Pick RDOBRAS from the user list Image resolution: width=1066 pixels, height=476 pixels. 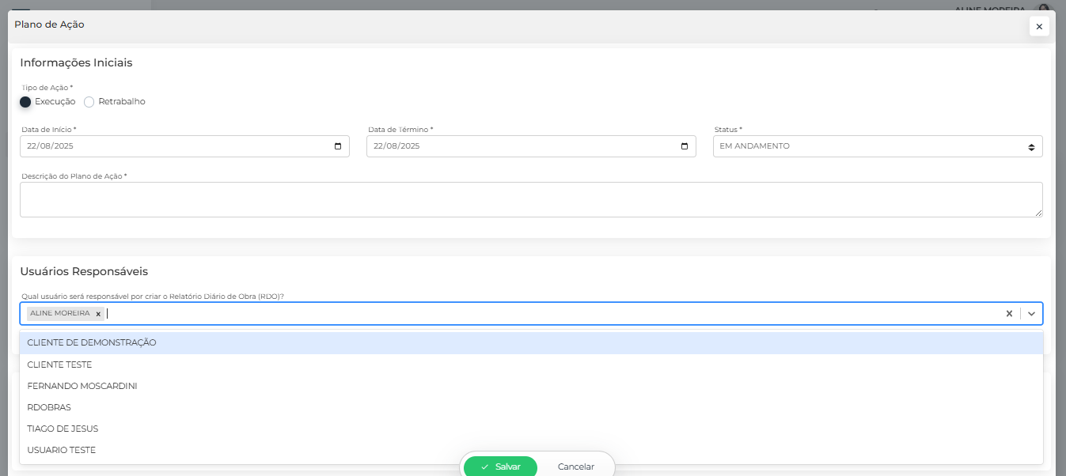pyautogui.click(x=49, y=407)
